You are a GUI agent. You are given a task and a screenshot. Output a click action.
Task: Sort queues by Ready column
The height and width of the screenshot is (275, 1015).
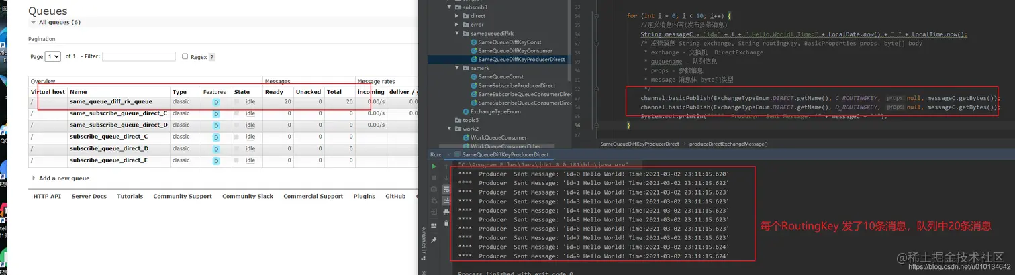(274, 92)
